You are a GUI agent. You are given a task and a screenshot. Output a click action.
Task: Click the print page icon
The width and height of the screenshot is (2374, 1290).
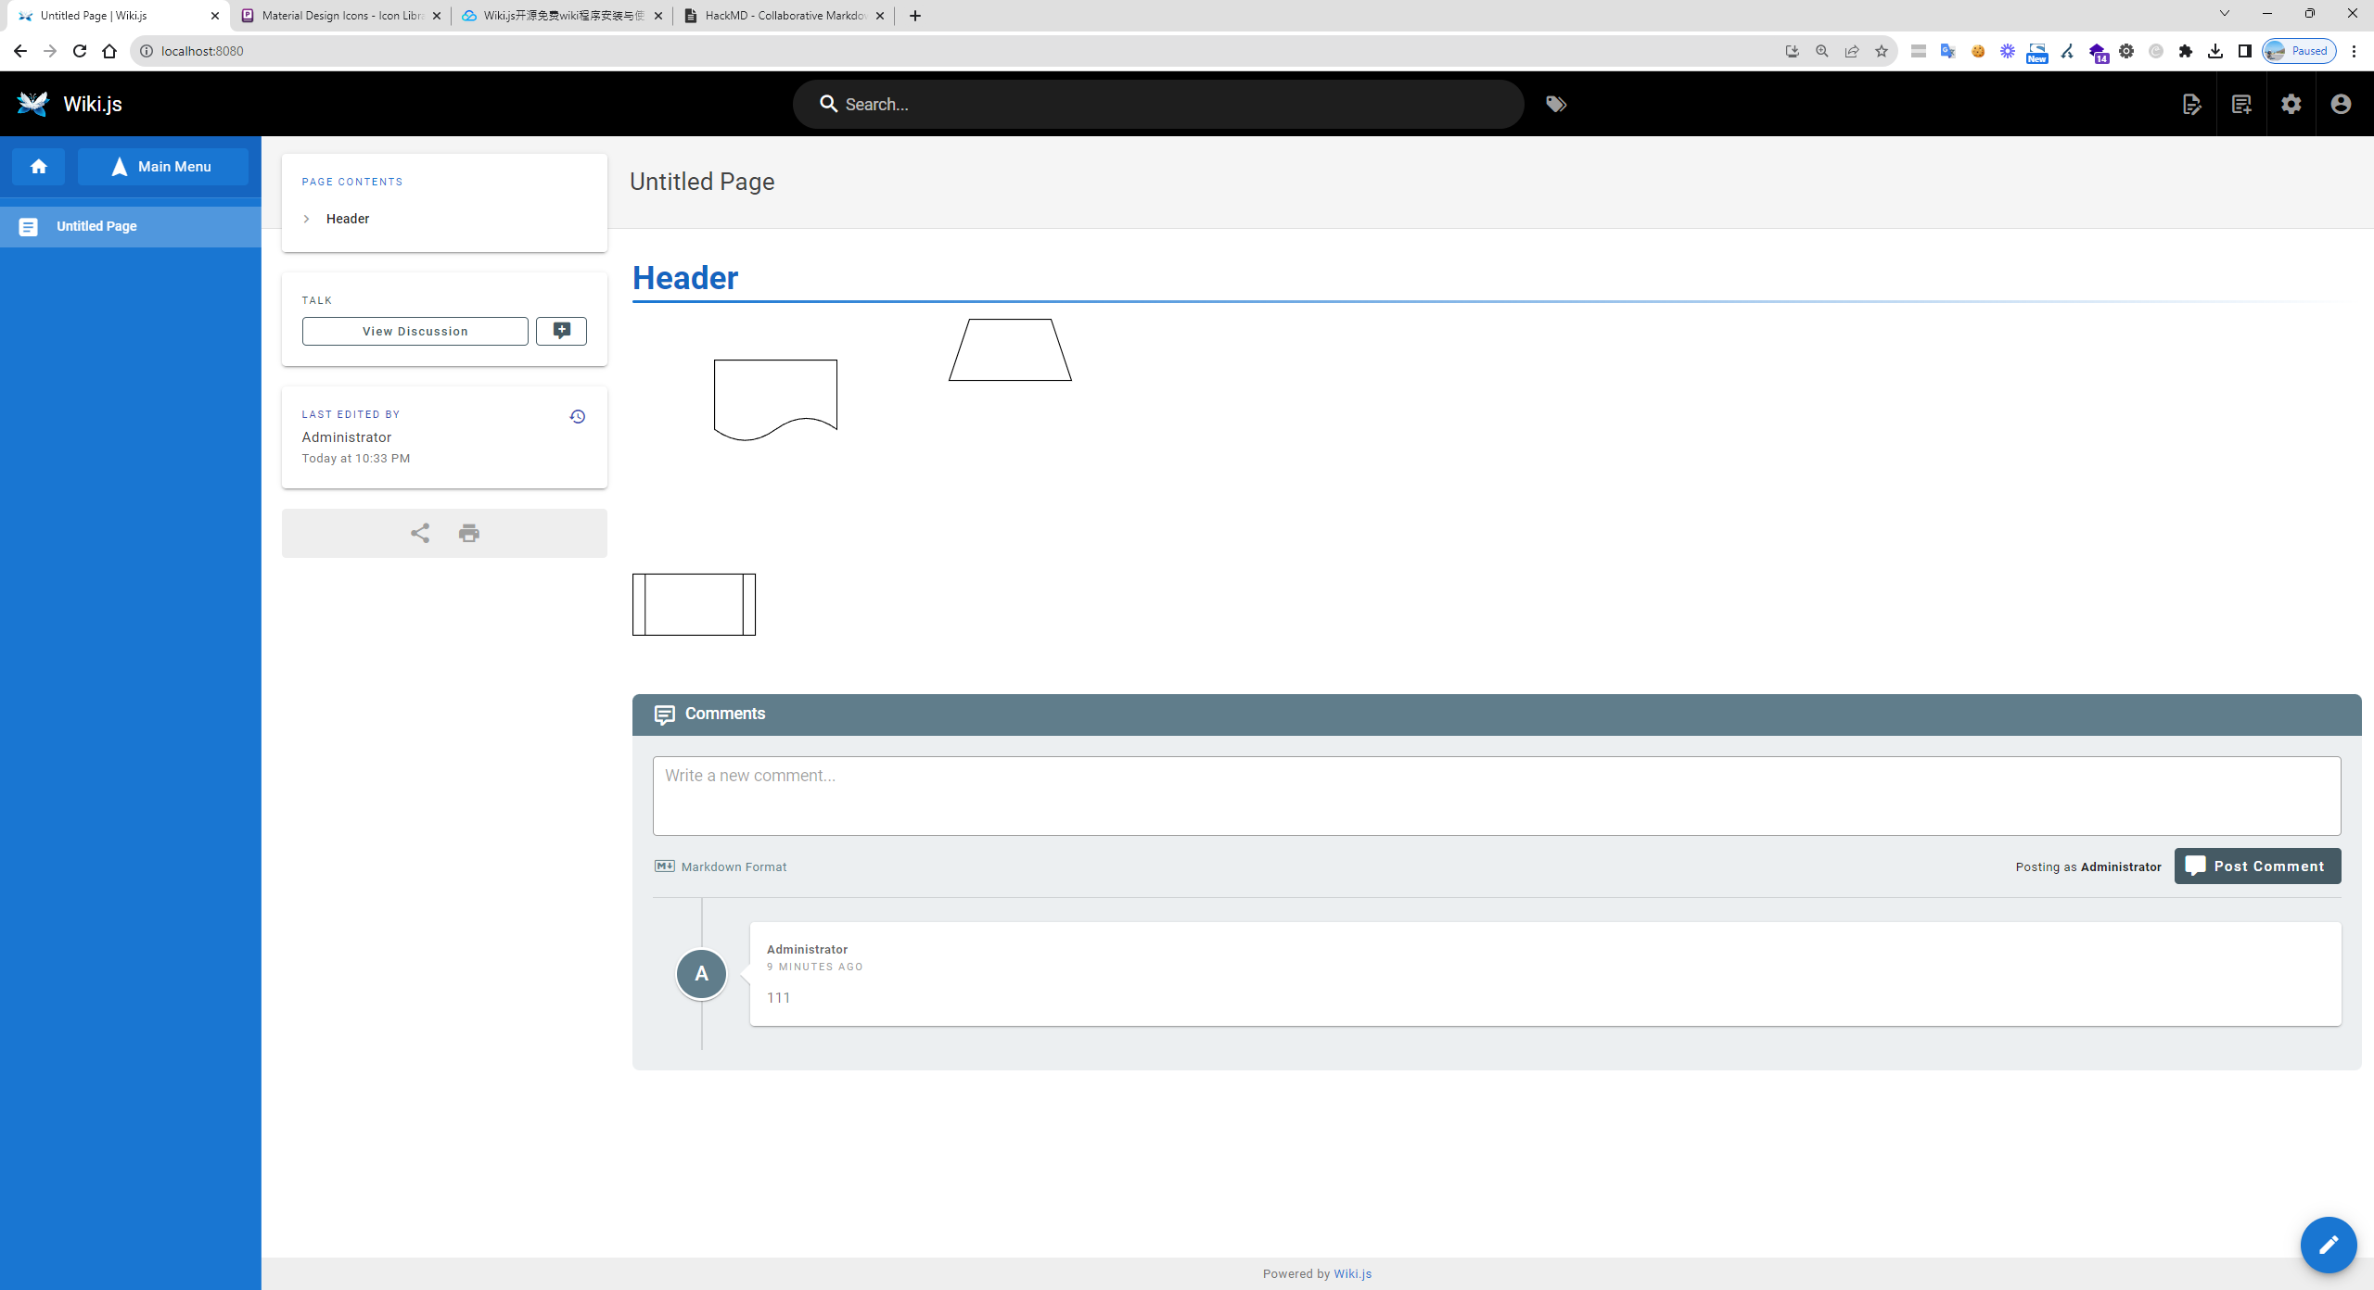[469, 533]
